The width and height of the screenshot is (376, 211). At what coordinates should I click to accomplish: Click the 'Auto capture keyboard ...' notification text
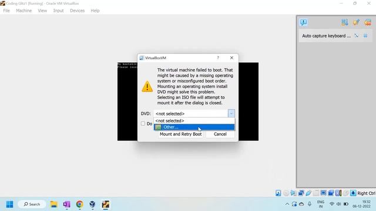326,36
